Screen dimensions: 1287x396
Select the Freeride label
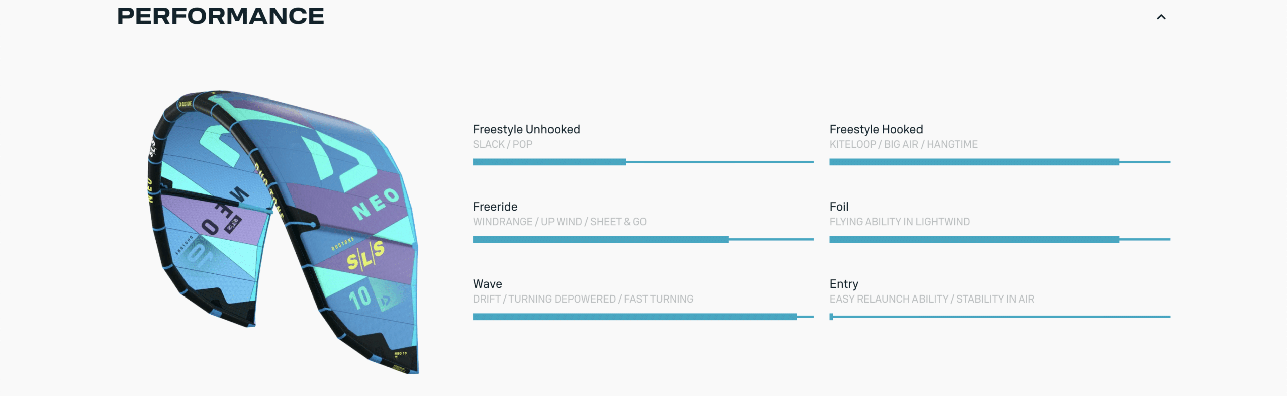tap(495, 207)
